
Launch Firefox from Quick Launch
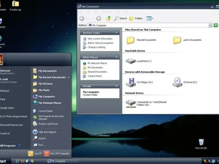[22, 161]
